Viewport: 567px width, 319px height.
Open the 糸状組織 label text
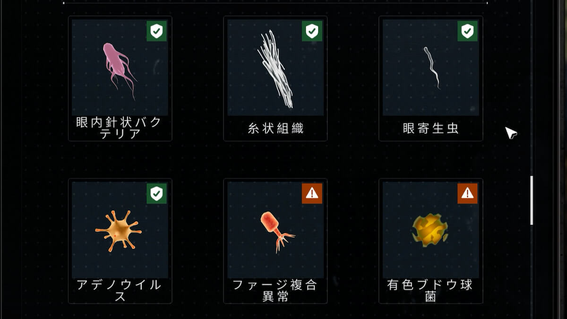(x=275, y=128)
